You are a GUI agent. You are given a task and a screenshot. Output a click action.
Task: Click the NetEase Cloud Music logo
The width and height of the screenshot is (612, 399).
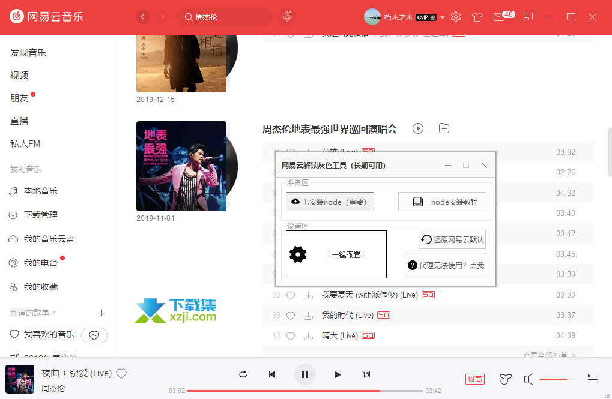click(46, 16)
